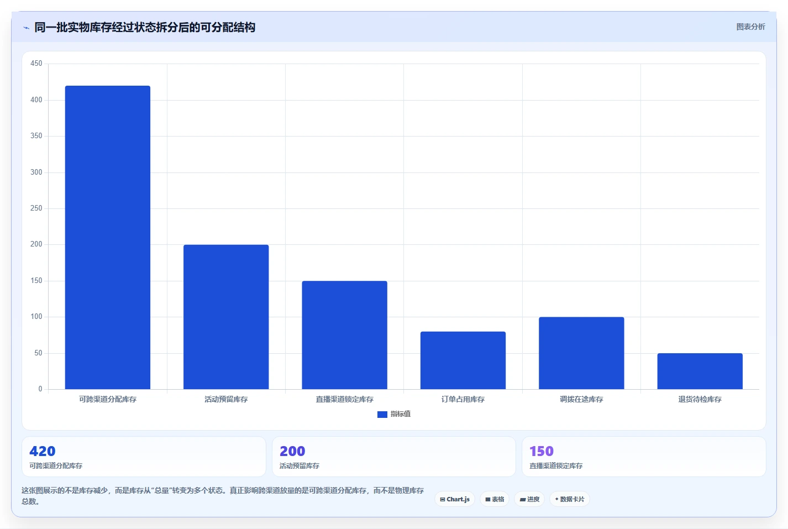Viewport: 788px width, 529px height.
Task: Click the 指标值 legend label
Action: 401,414
